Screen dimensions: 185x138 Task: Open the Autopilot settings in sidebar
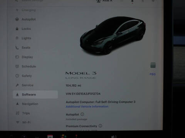[26, 20]
